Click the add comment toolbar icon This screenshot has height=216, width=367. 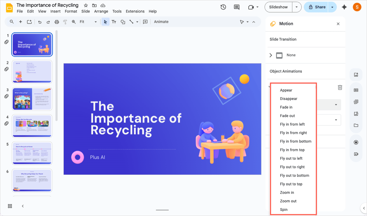pyautogui.click(x=145, y=22)
